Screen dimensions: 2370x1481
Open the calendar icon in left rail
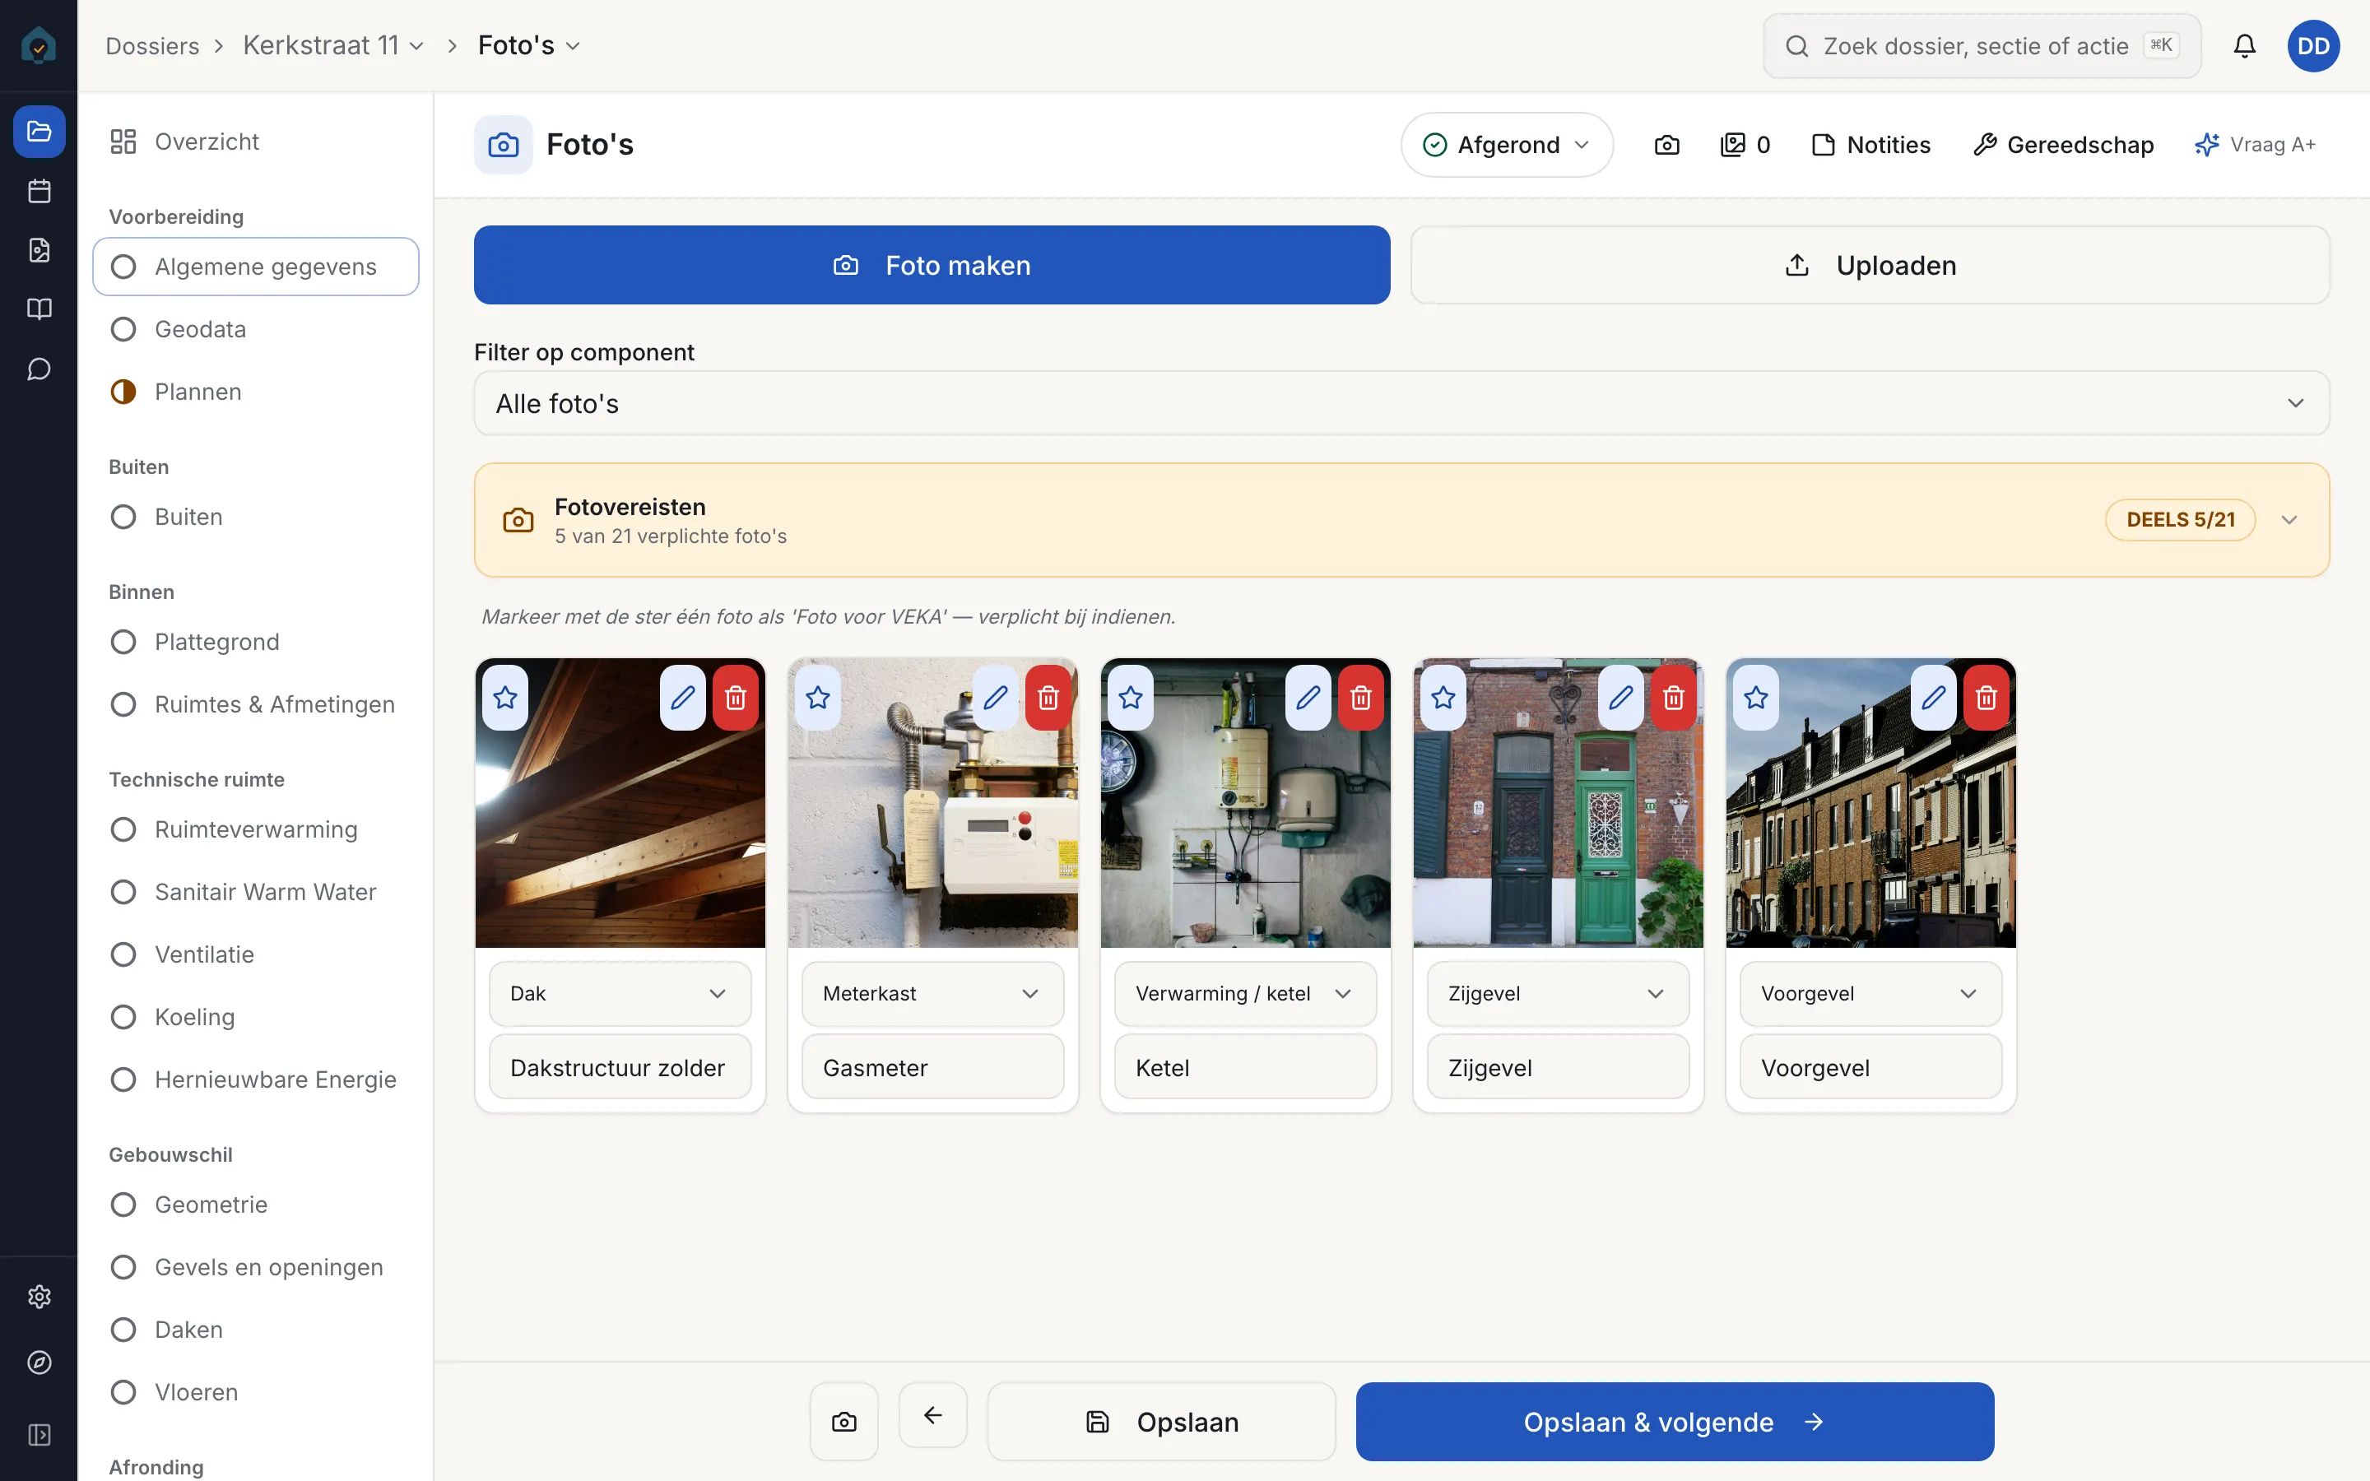(39, 191)
